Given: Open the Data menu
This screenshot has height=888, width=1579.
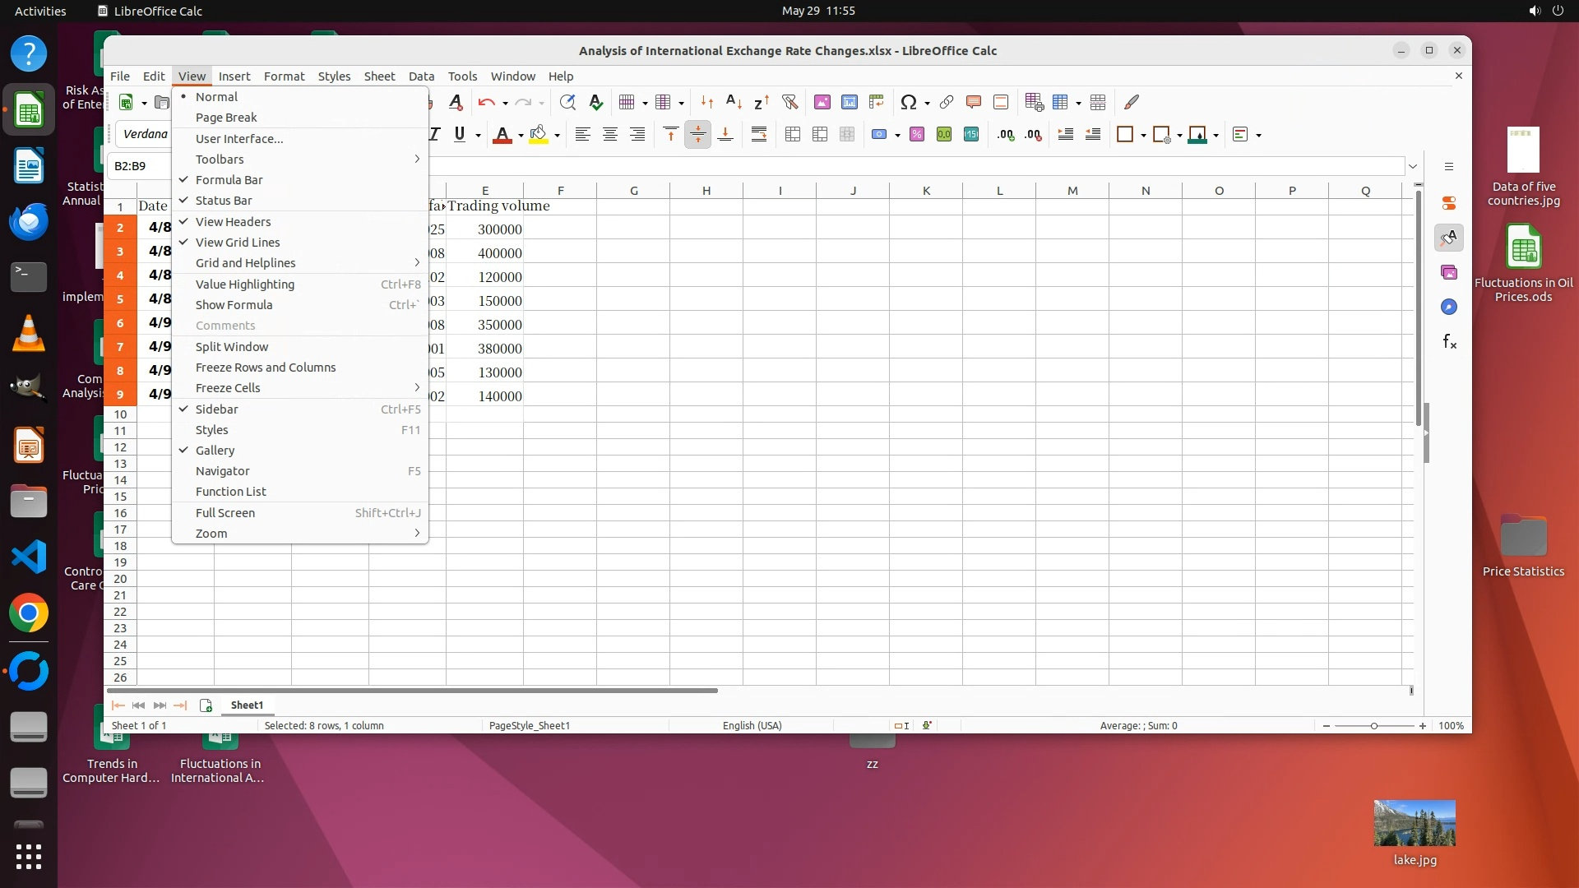Looking at the screenshot, I should pos(421,76).
